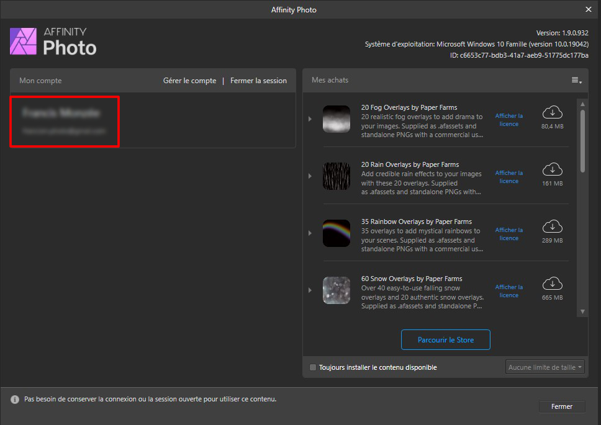Show licence for 20 Rain Overlays

508,177
